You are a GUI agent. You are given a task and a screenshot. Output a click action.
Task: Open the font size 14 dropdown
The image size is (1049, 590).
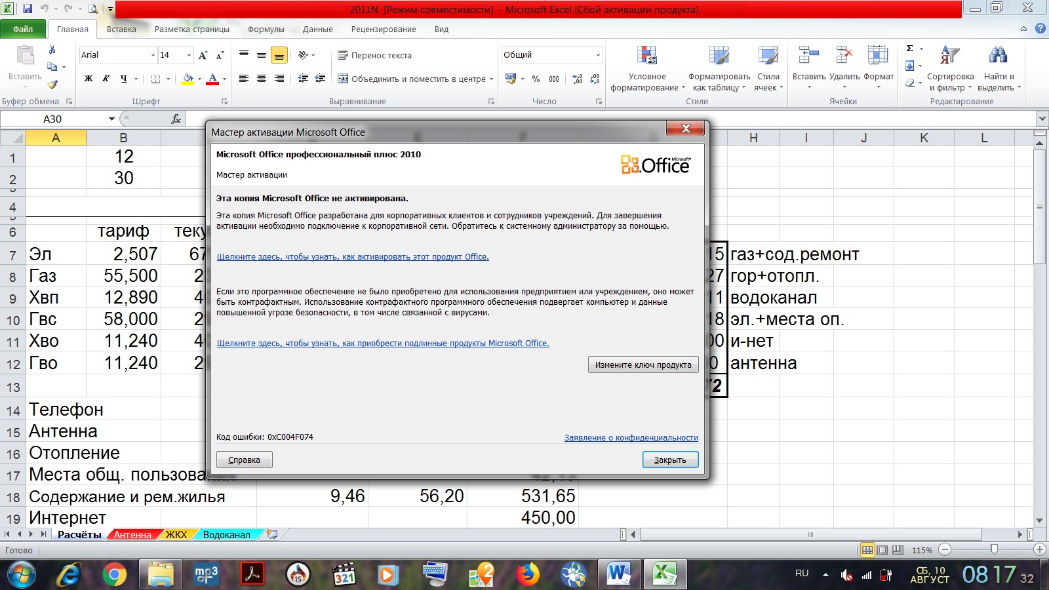(x=189, y=55)
